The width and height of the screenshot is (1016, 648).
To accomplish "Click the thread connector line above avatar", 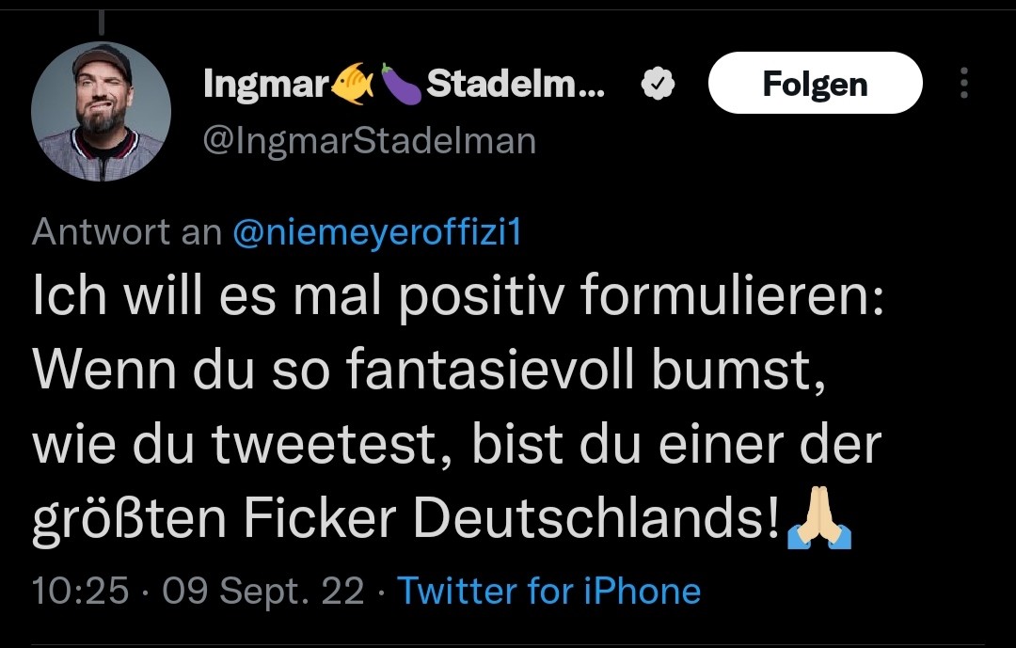I will pyautogui.click(x=101, y=24).
